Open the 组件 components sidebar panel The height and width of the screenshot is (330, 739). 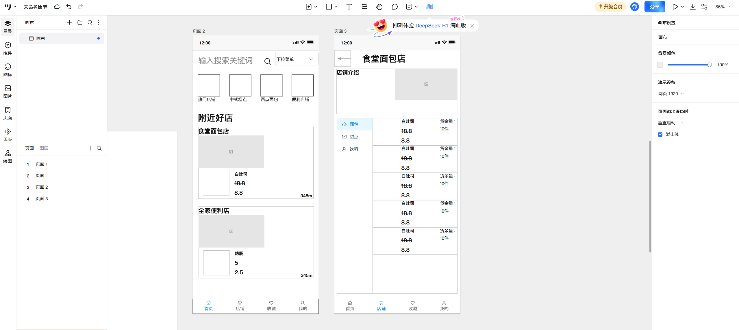(x=8, y=48)
